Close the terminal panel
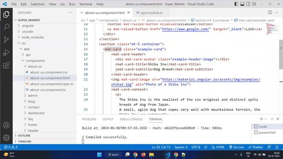 click(278, 119)
